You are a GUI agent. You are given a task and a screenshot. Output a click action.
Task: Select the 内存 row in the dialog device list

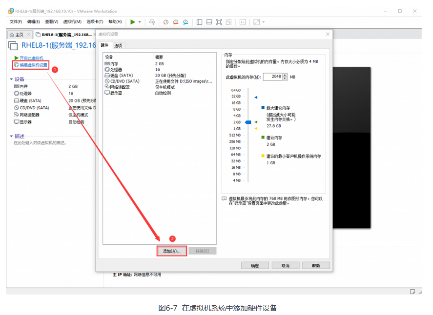click(x=159, y=64)
